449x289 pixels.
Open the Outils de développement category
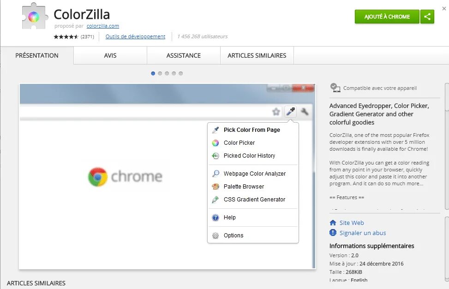(x=135, y=36)
